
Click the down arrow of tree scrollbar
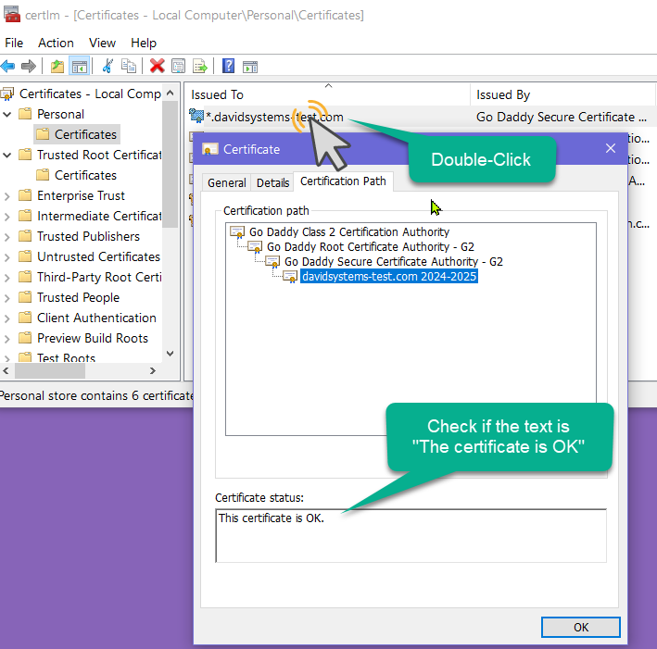(170, 353)
